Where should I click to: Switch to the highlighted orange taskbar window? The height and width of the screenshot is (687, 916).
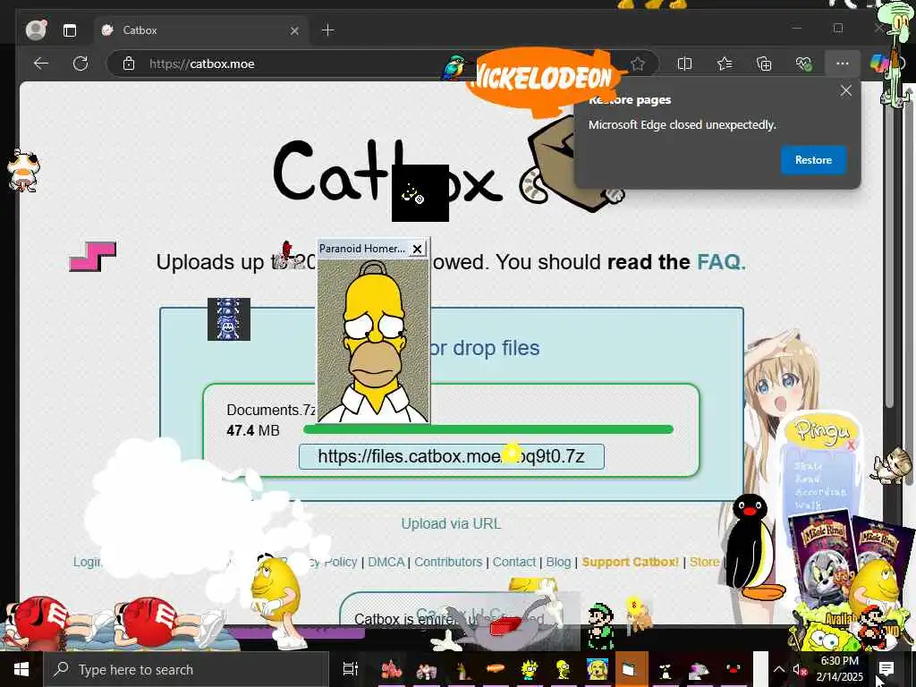(x=631, y=669)
